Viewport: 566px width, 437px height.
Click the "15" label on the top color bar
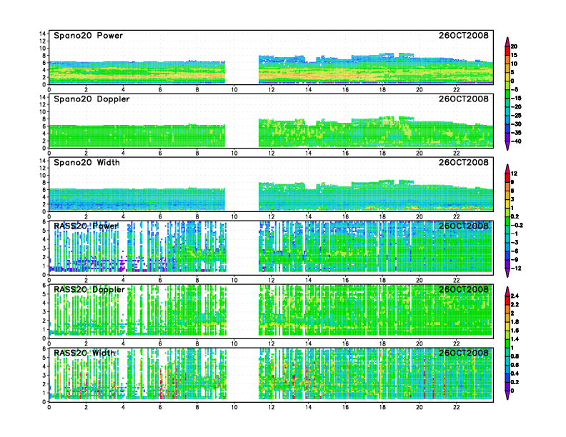[x=514, y=55]
